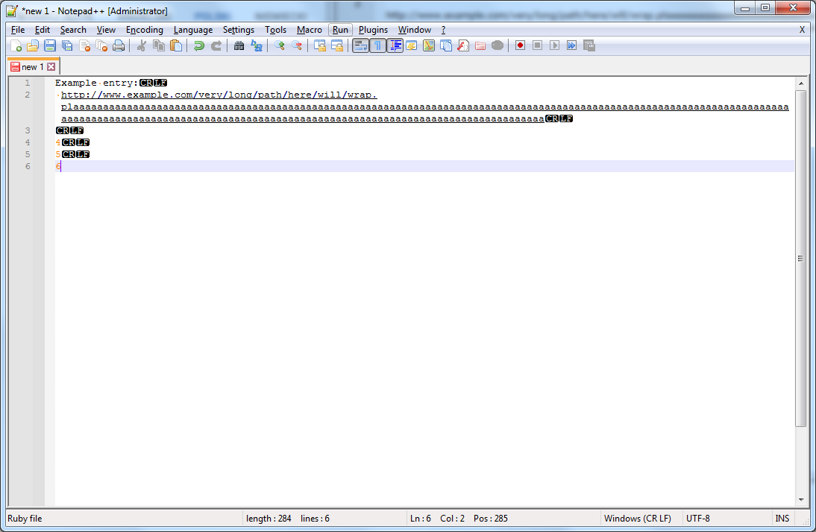Open the Settings menu
The width and height of the screenshot is (816, 532).
239,30
